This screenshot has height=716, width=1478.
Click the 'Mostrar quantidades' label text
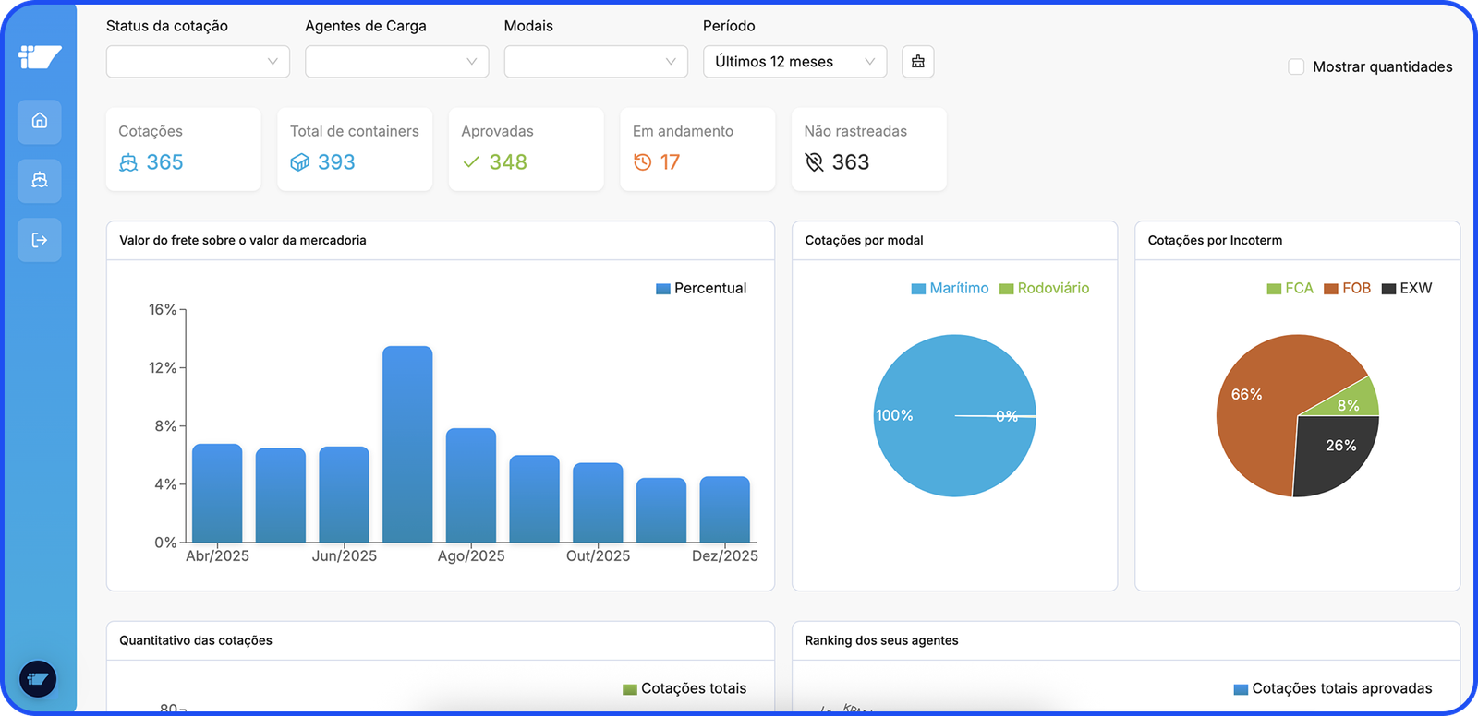tap(1383, 66)
